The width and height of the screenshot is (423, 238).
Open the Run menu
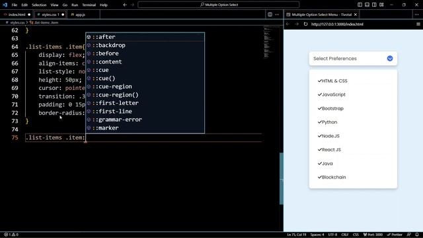pos(75,5)
